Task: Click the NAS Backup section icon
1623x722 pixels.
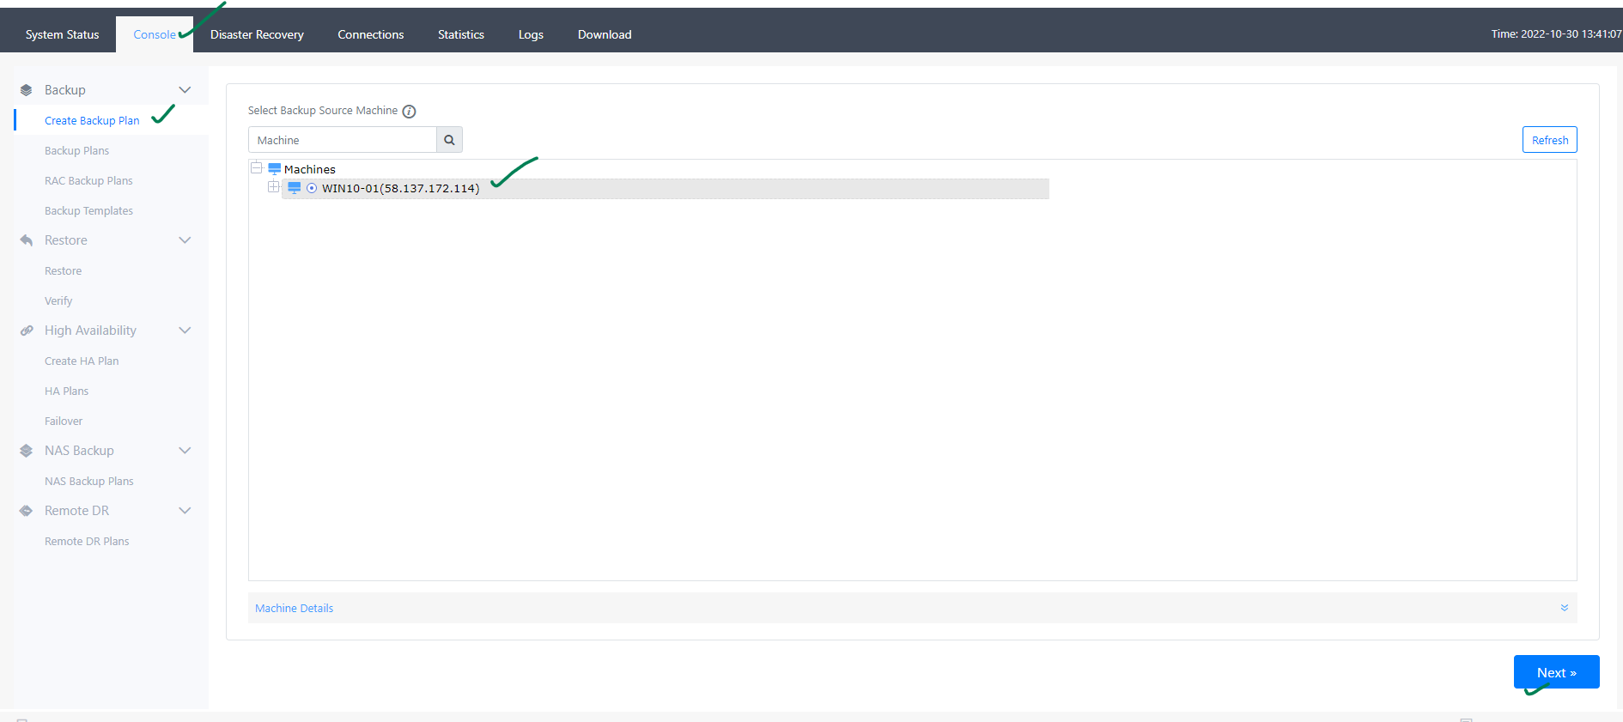Action: pos(26,451)
